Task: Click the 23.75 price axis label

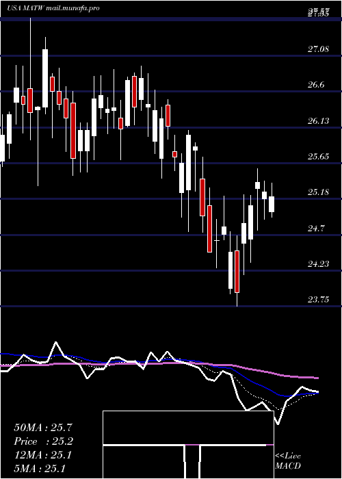Action: coord(318,300)
